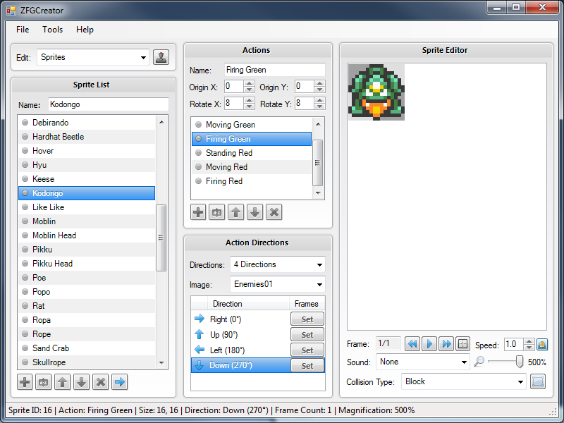Click the Kodongo sprite preview image
The image size is (564, 423).
[x=376, y=92]
